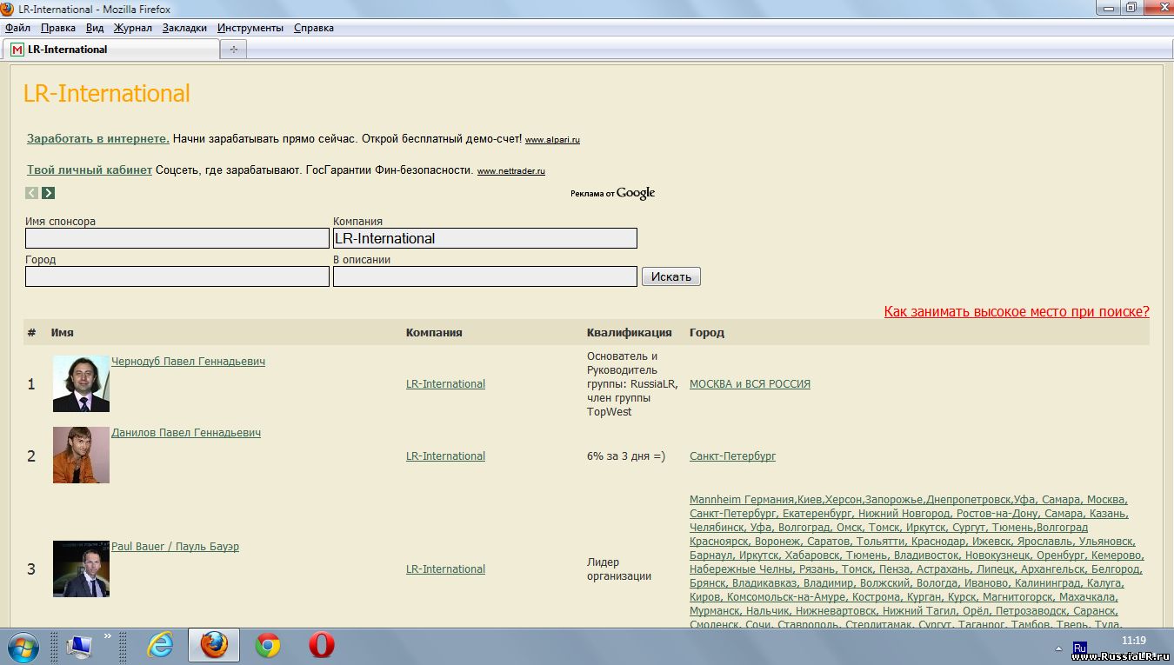This screenshot has width=1174, height=665.
Task: Open the Вид menu
Action: pos(95,28)
